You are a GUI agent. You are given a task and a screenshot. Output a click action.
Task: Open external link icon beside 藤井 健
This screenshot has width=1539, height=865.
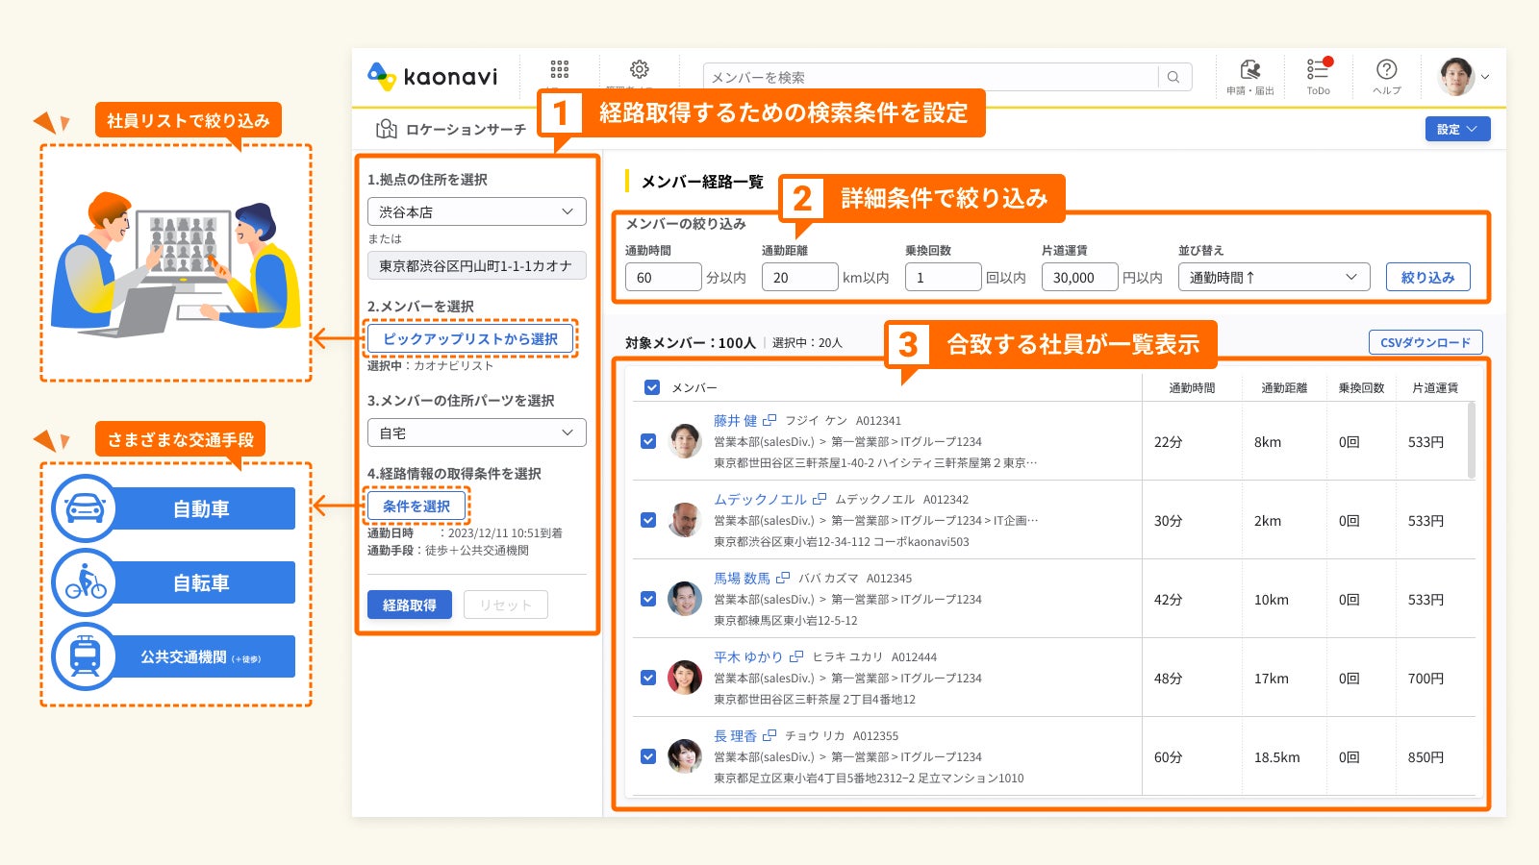coord(769,420)
